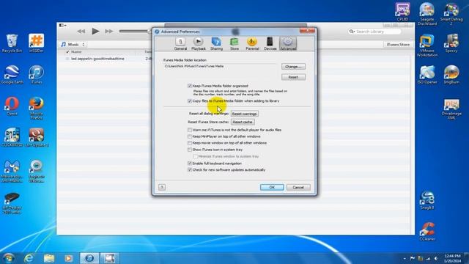
Task: Open the Store preferences tab
Action: [234, 44]
